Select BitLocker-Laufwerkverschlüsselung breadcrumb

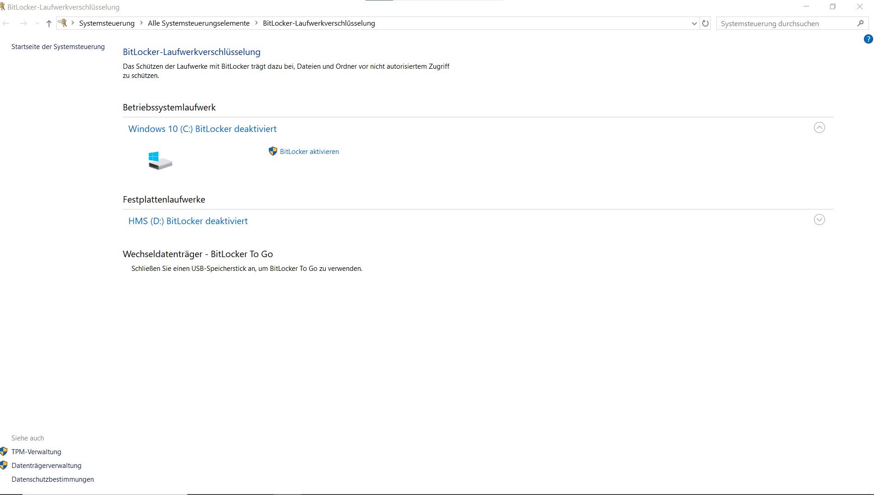[x=319, y=23]
